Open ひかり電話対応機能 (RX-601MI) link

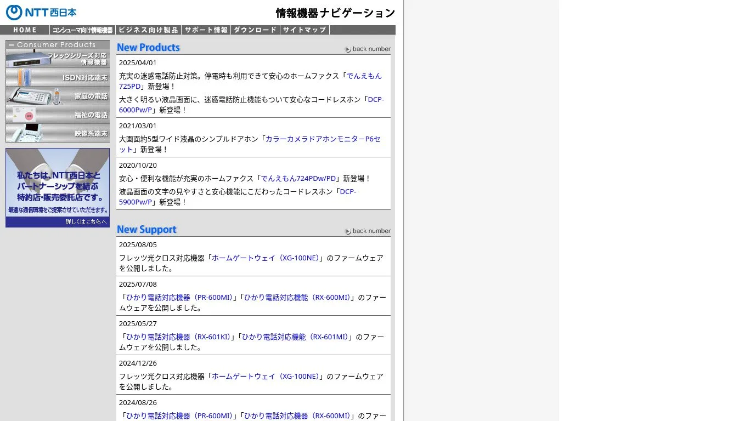[x=295, y=337]
